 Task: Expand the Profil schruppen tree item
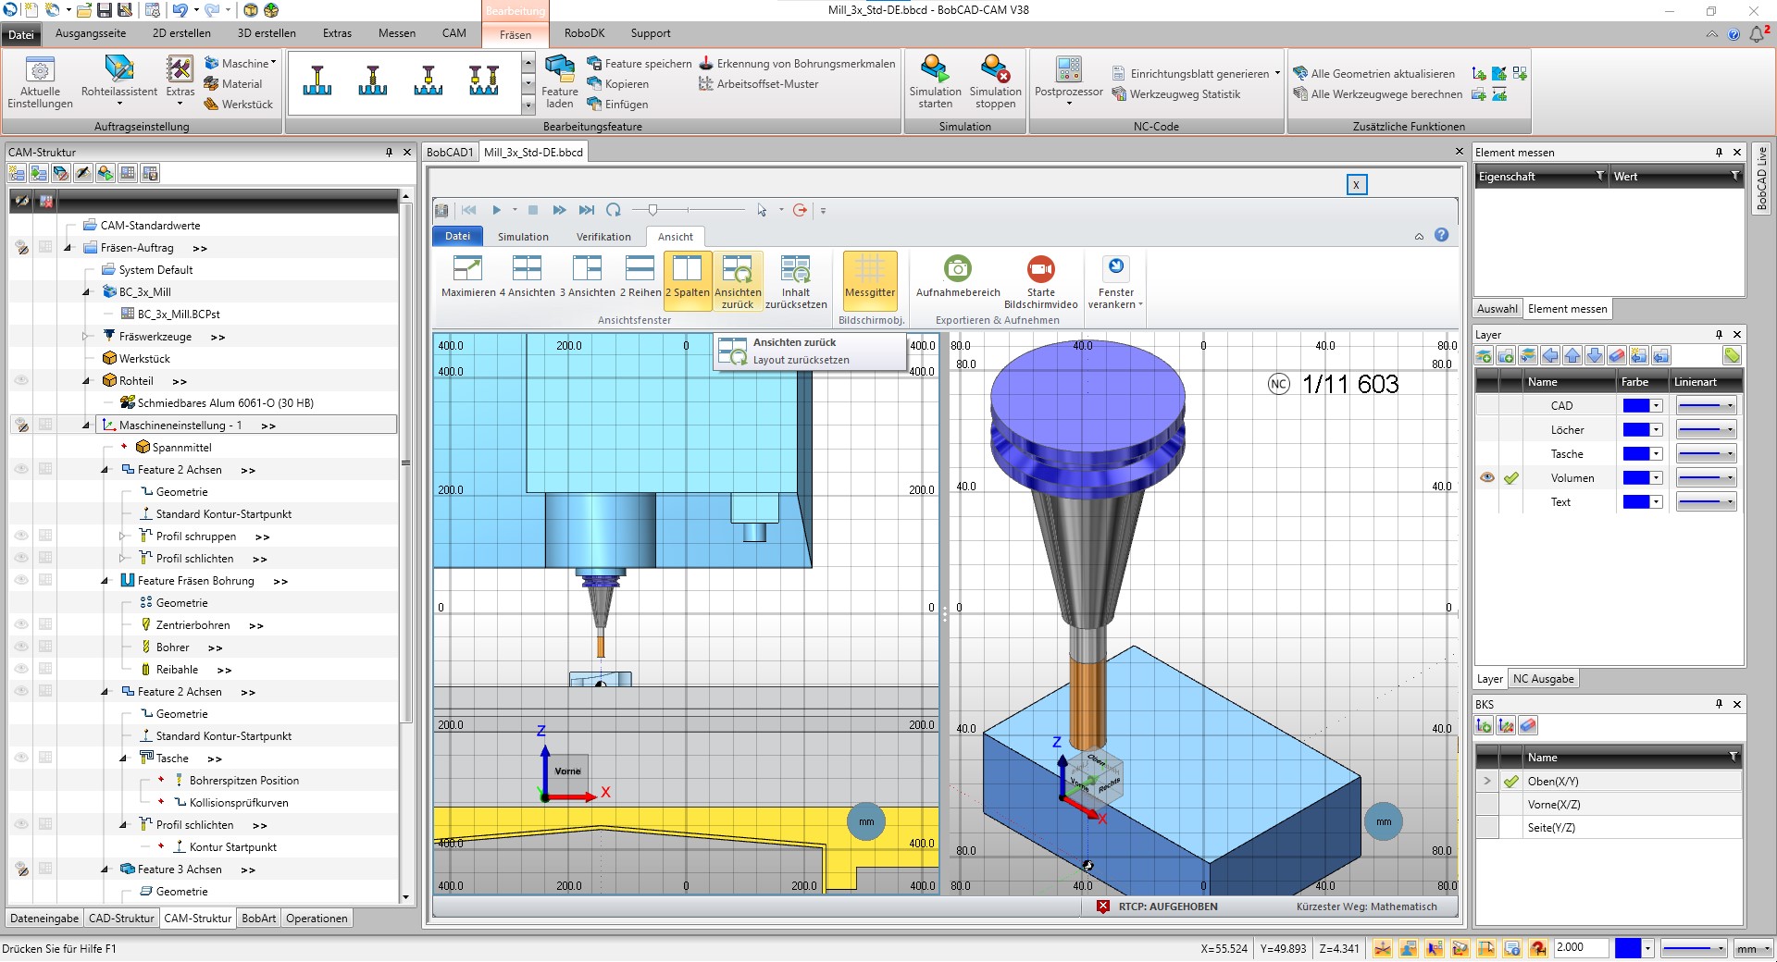click(x=120, y=536)
